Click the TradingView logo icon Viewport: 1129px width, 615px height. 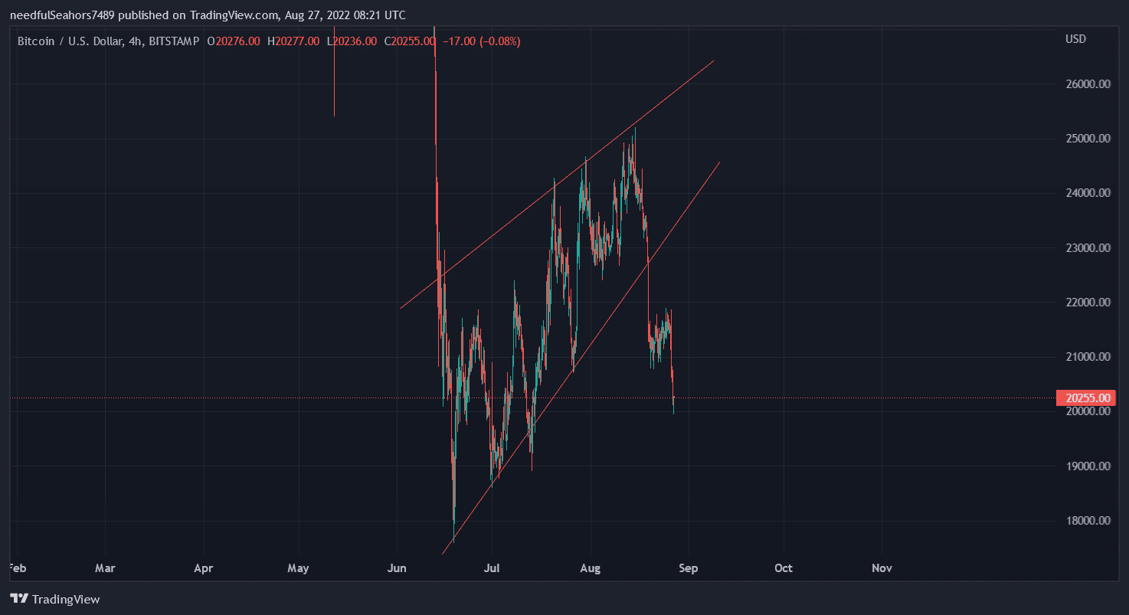19,599
